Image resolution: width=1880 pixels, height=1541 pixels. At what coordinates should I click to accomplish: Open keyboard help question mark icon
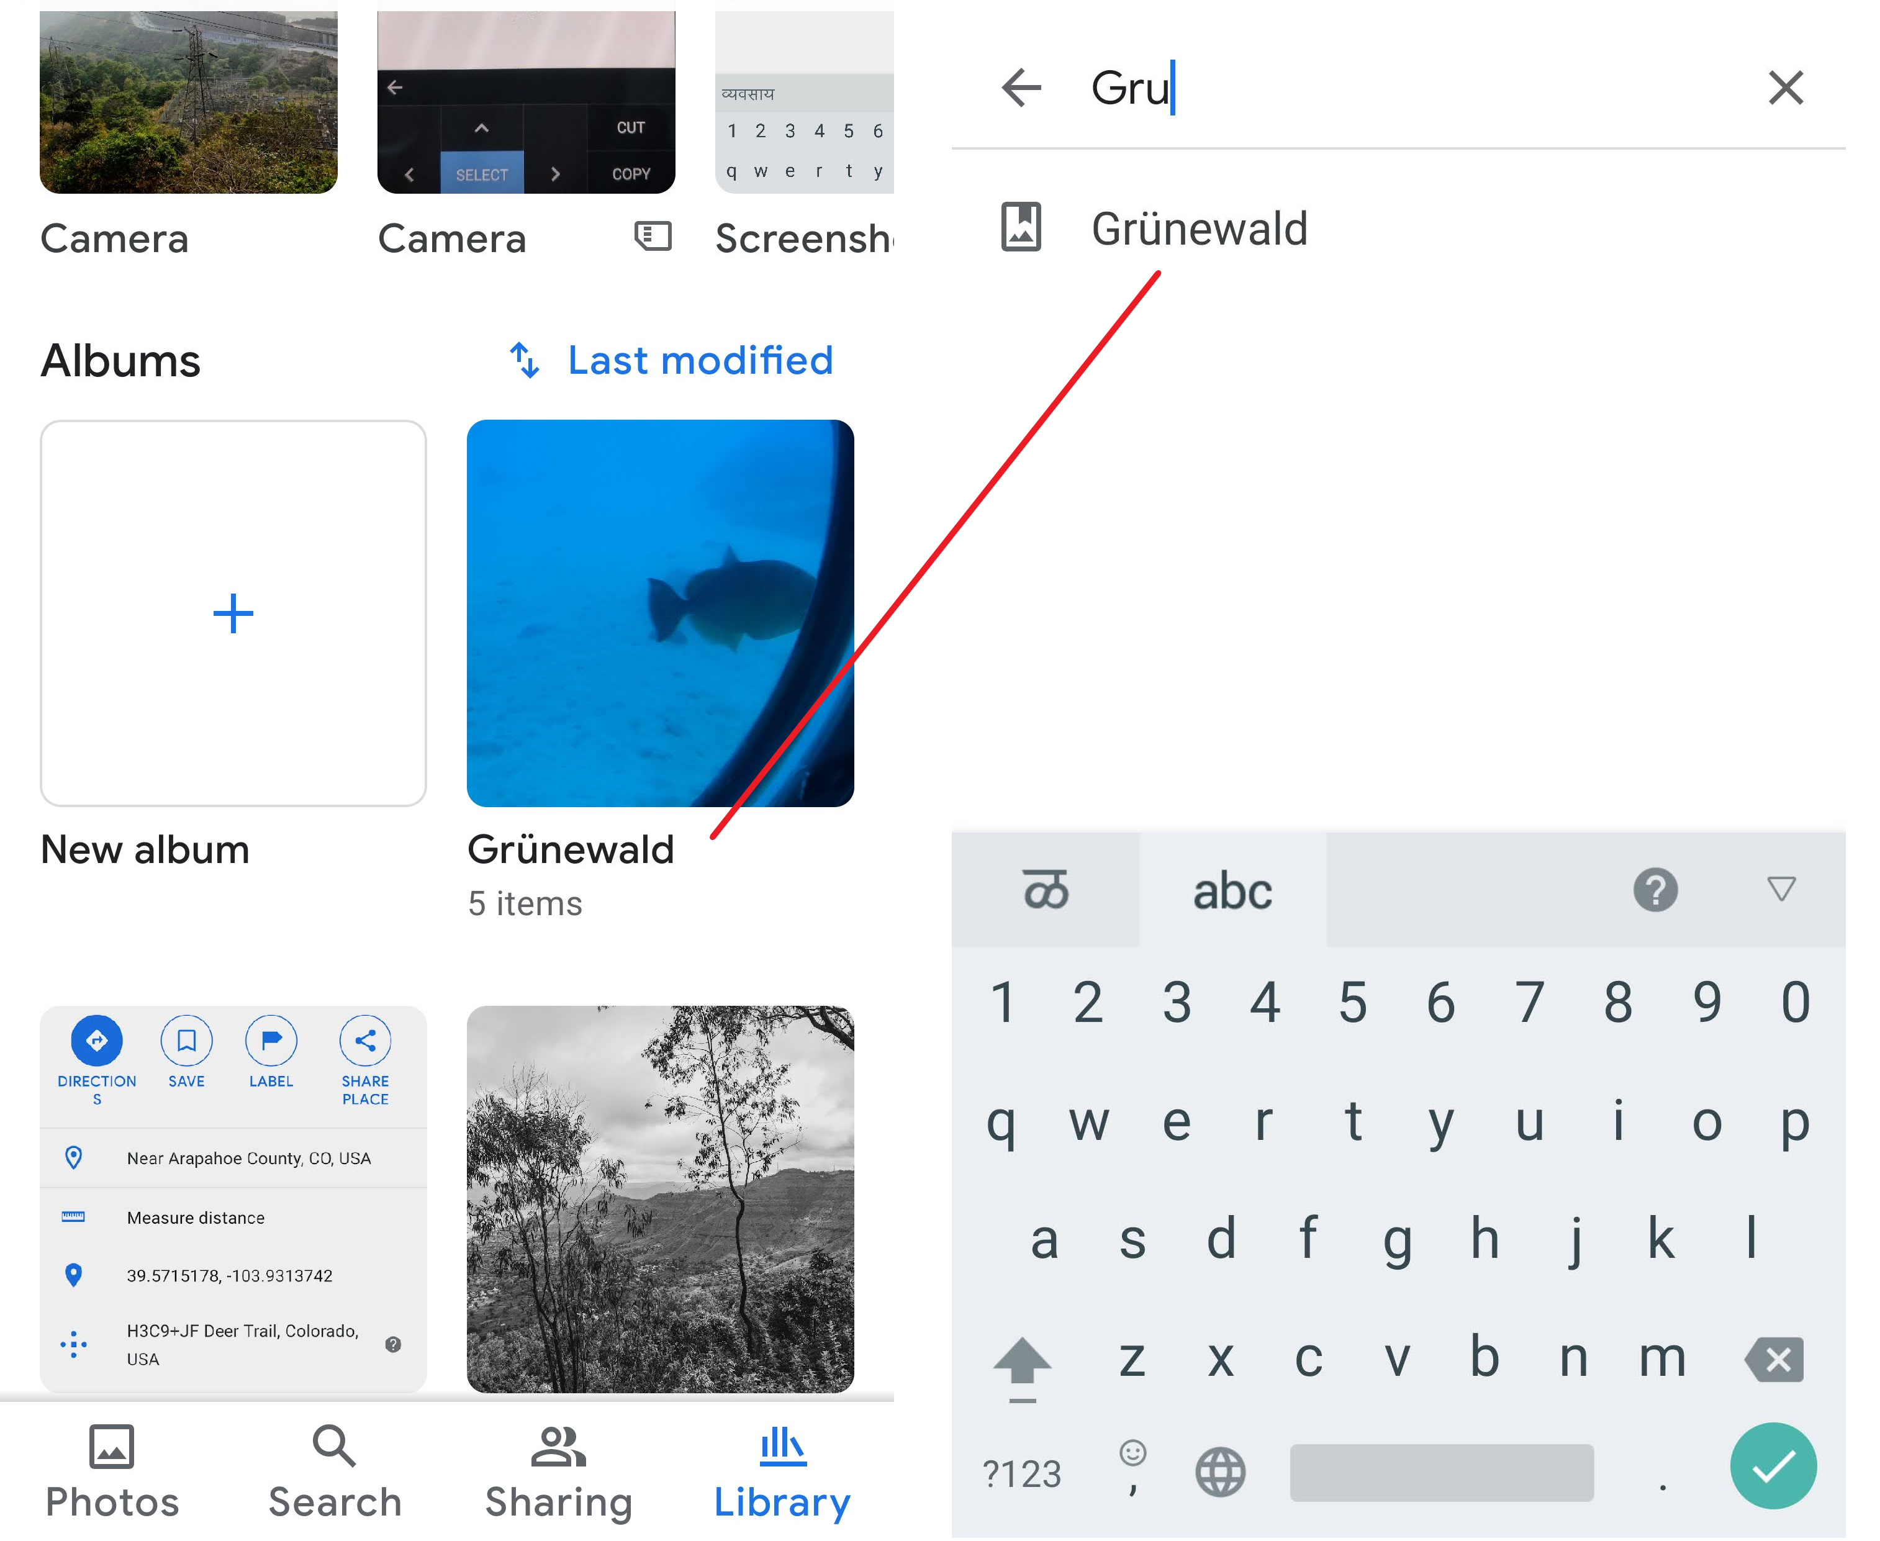pos(1655,888)
